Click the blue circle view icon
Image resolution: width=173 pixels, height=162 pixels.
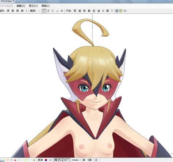(x=117, y=11)
